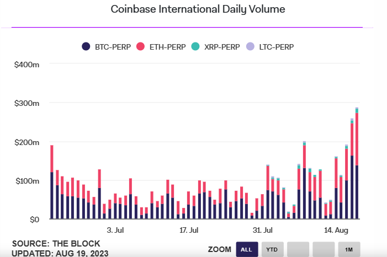Toggle LTC-PERP series via lavender dot

point(250,46)
